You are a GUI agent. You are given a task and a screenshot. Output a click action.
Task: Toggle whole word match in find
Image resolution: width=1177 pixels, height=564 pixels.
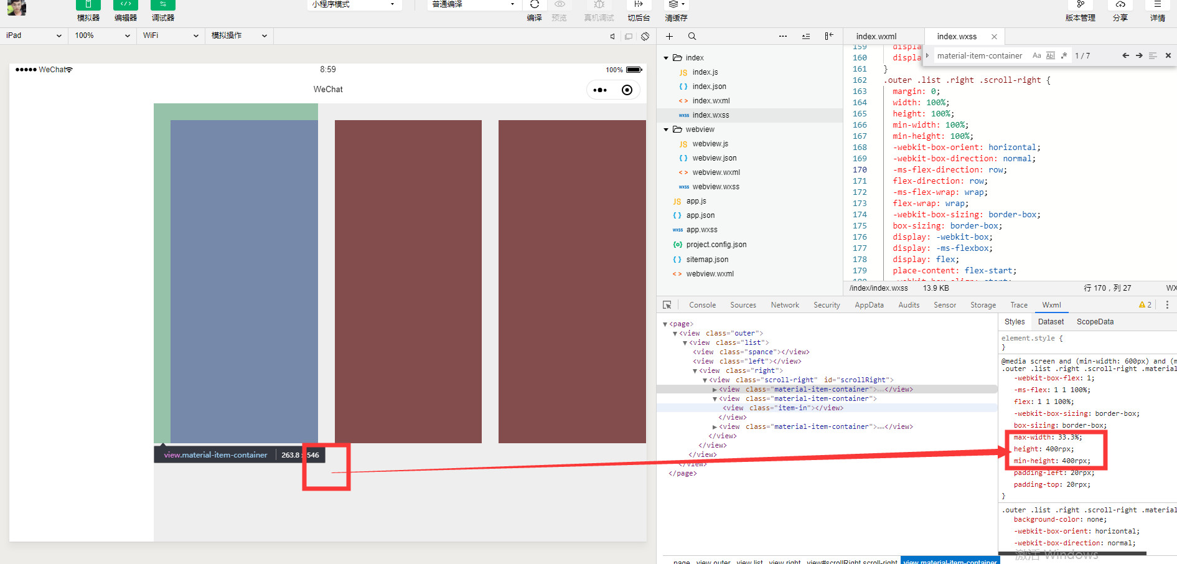tap(1050, 55)
